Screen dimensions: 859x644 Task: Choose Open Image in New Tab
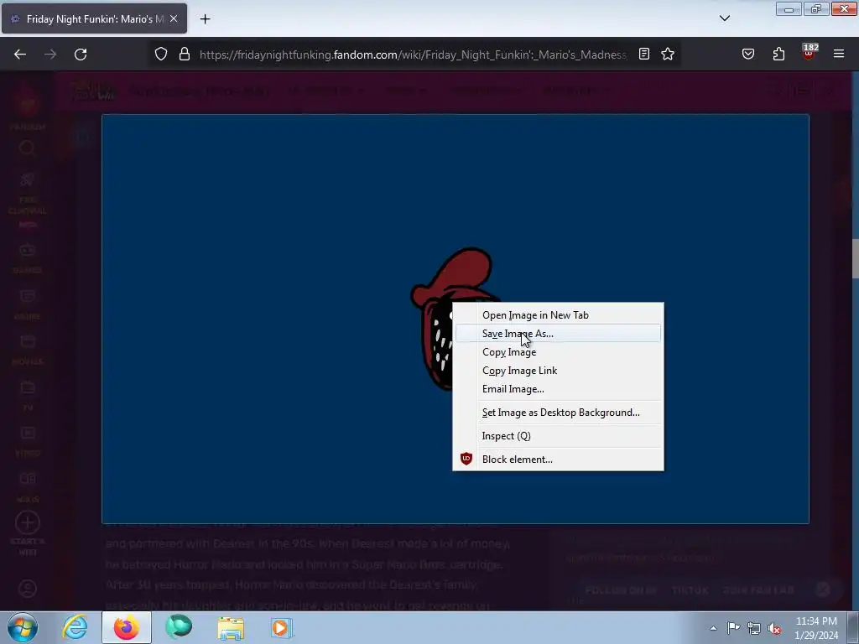(558, 315)
